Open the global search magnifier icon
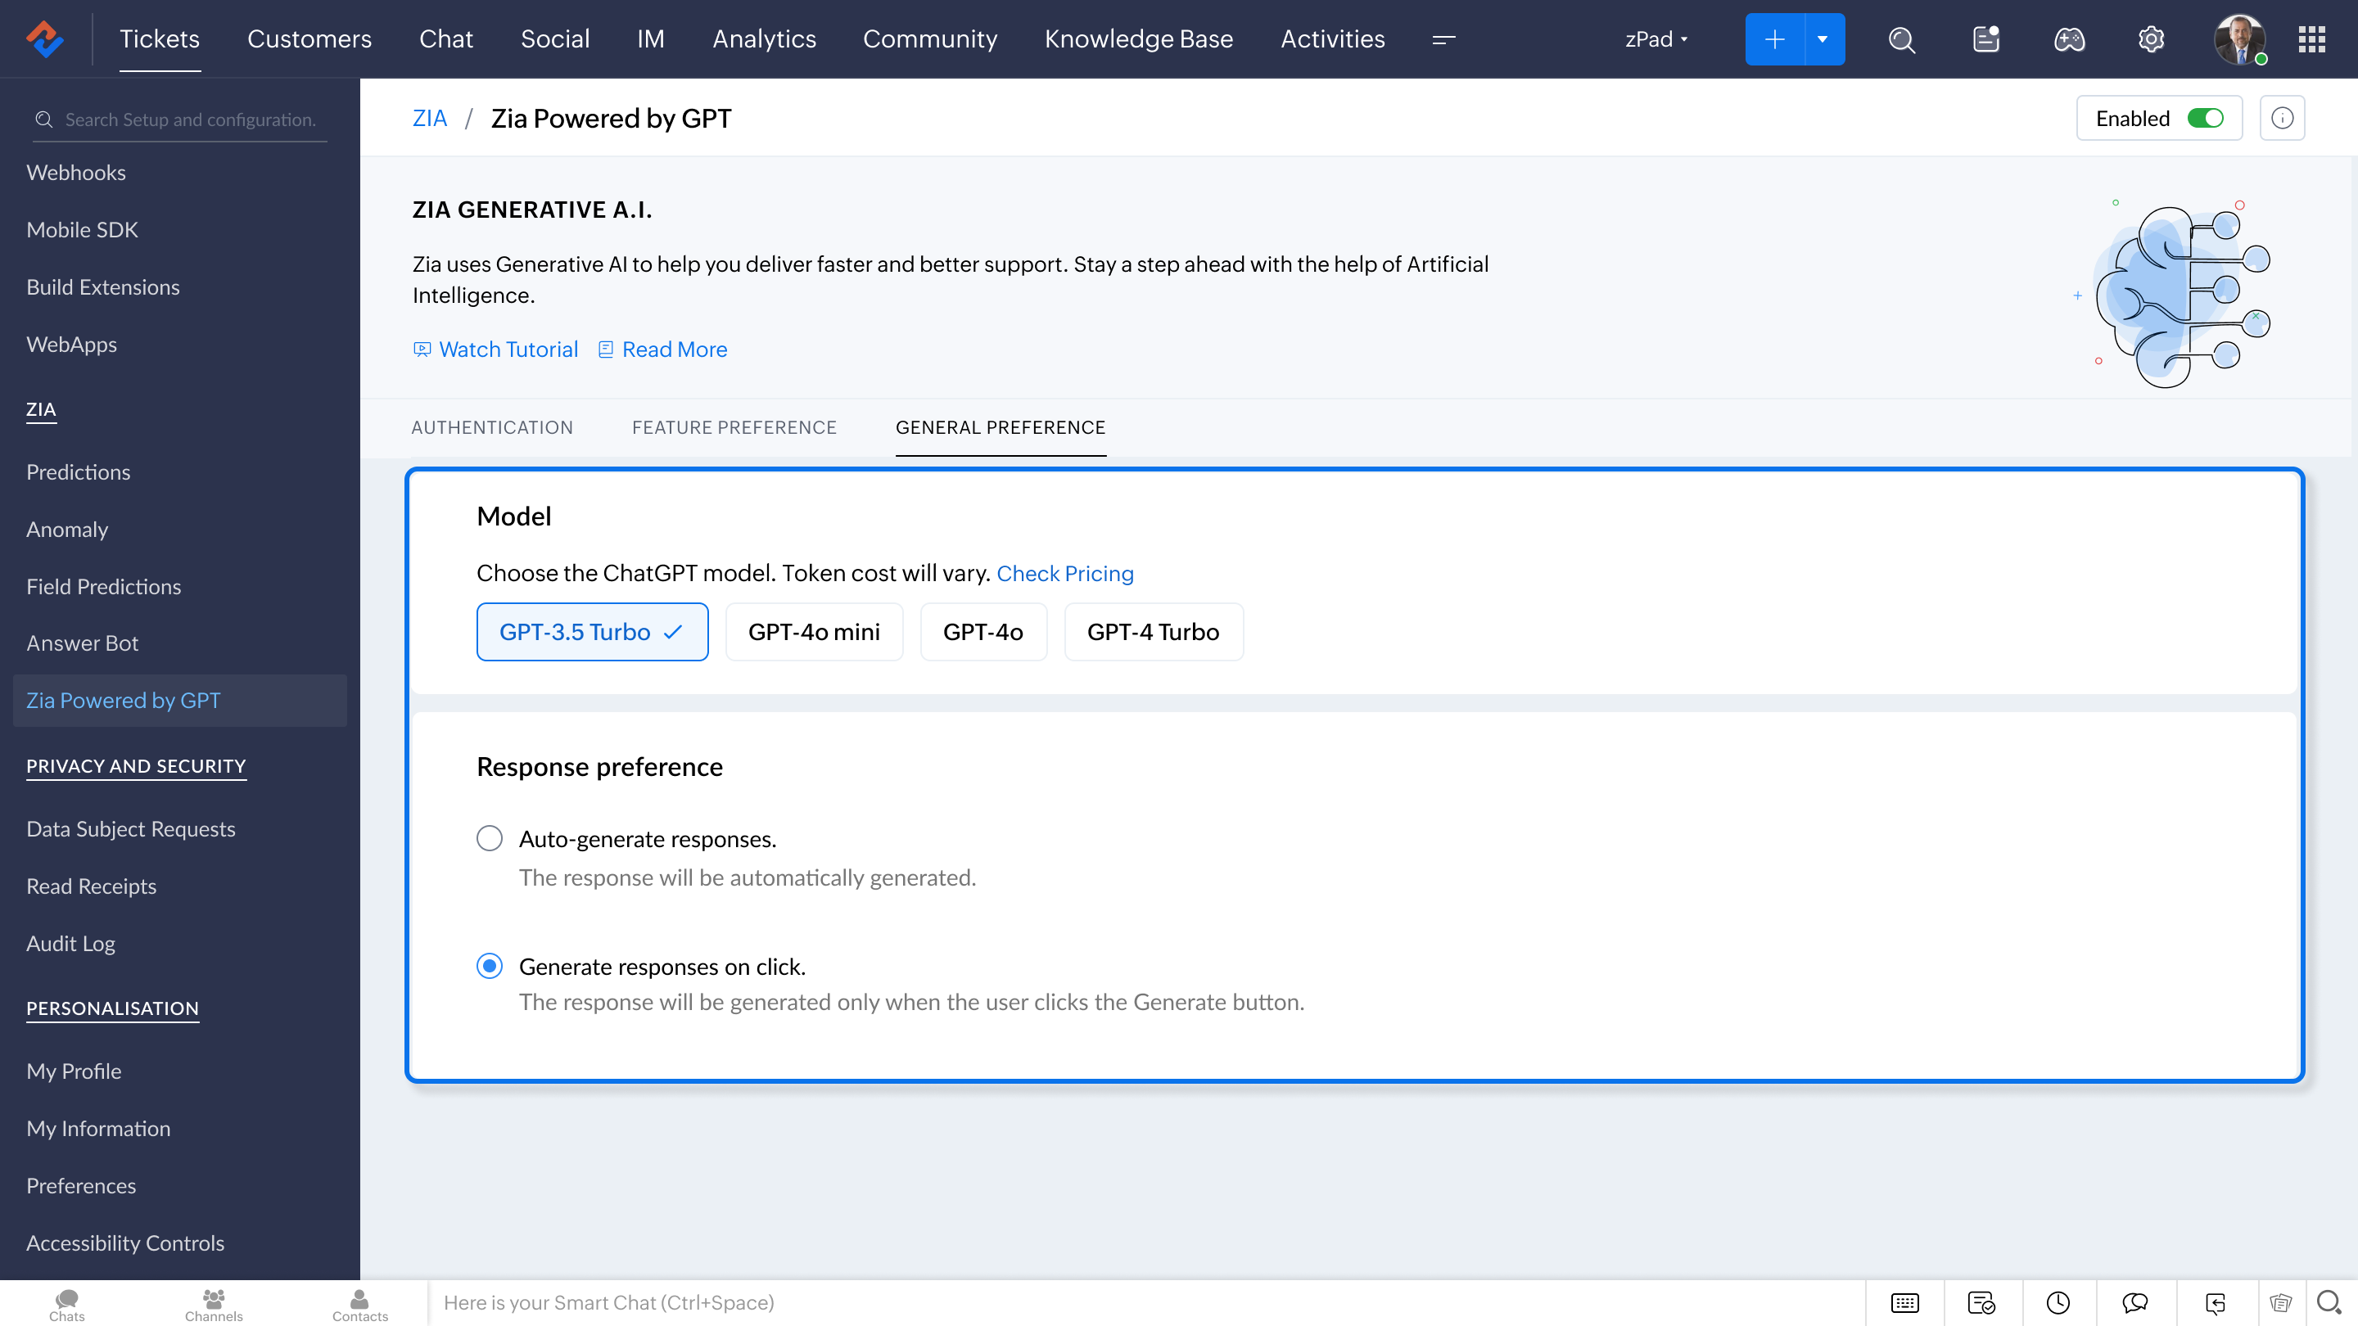The width and height of the screenshot is (2358, 1326). pyautogui.click(x=1901, y=39)
